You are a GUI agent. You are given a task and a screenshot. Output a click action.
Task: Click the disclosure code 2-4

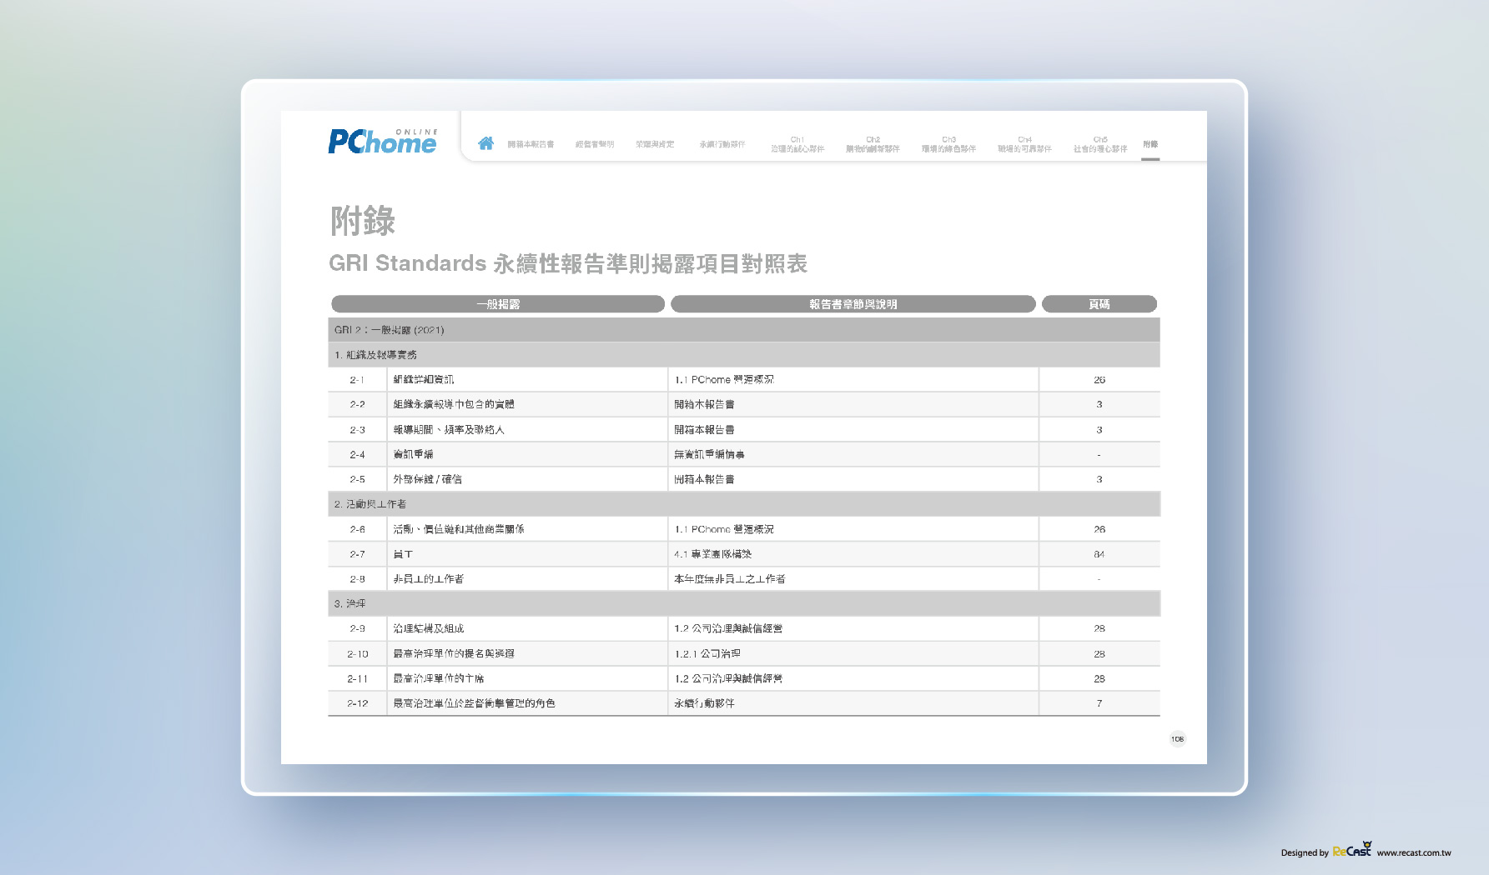coord(357,455)
